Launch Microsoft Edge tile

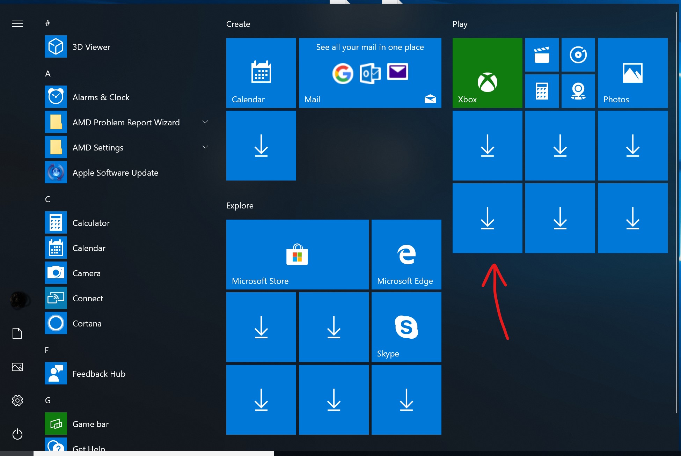point(406,255)
